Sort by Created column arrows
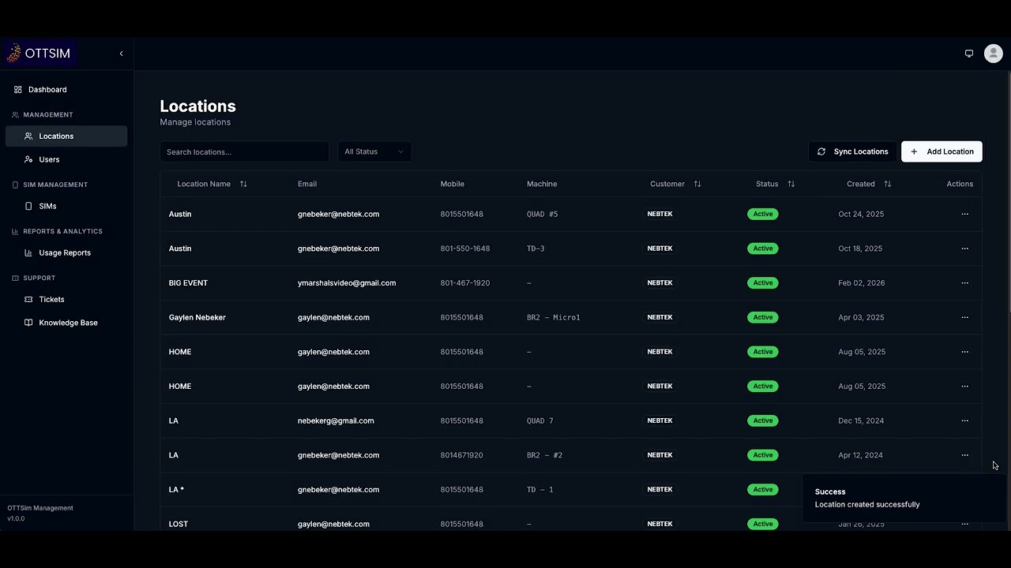The height and width of the screenshot is (568, 1011). [x=887, y=184]
